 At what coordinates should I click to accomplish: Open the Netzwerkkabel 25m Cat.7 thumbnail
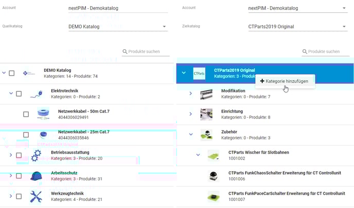click(x=43, y=135)
